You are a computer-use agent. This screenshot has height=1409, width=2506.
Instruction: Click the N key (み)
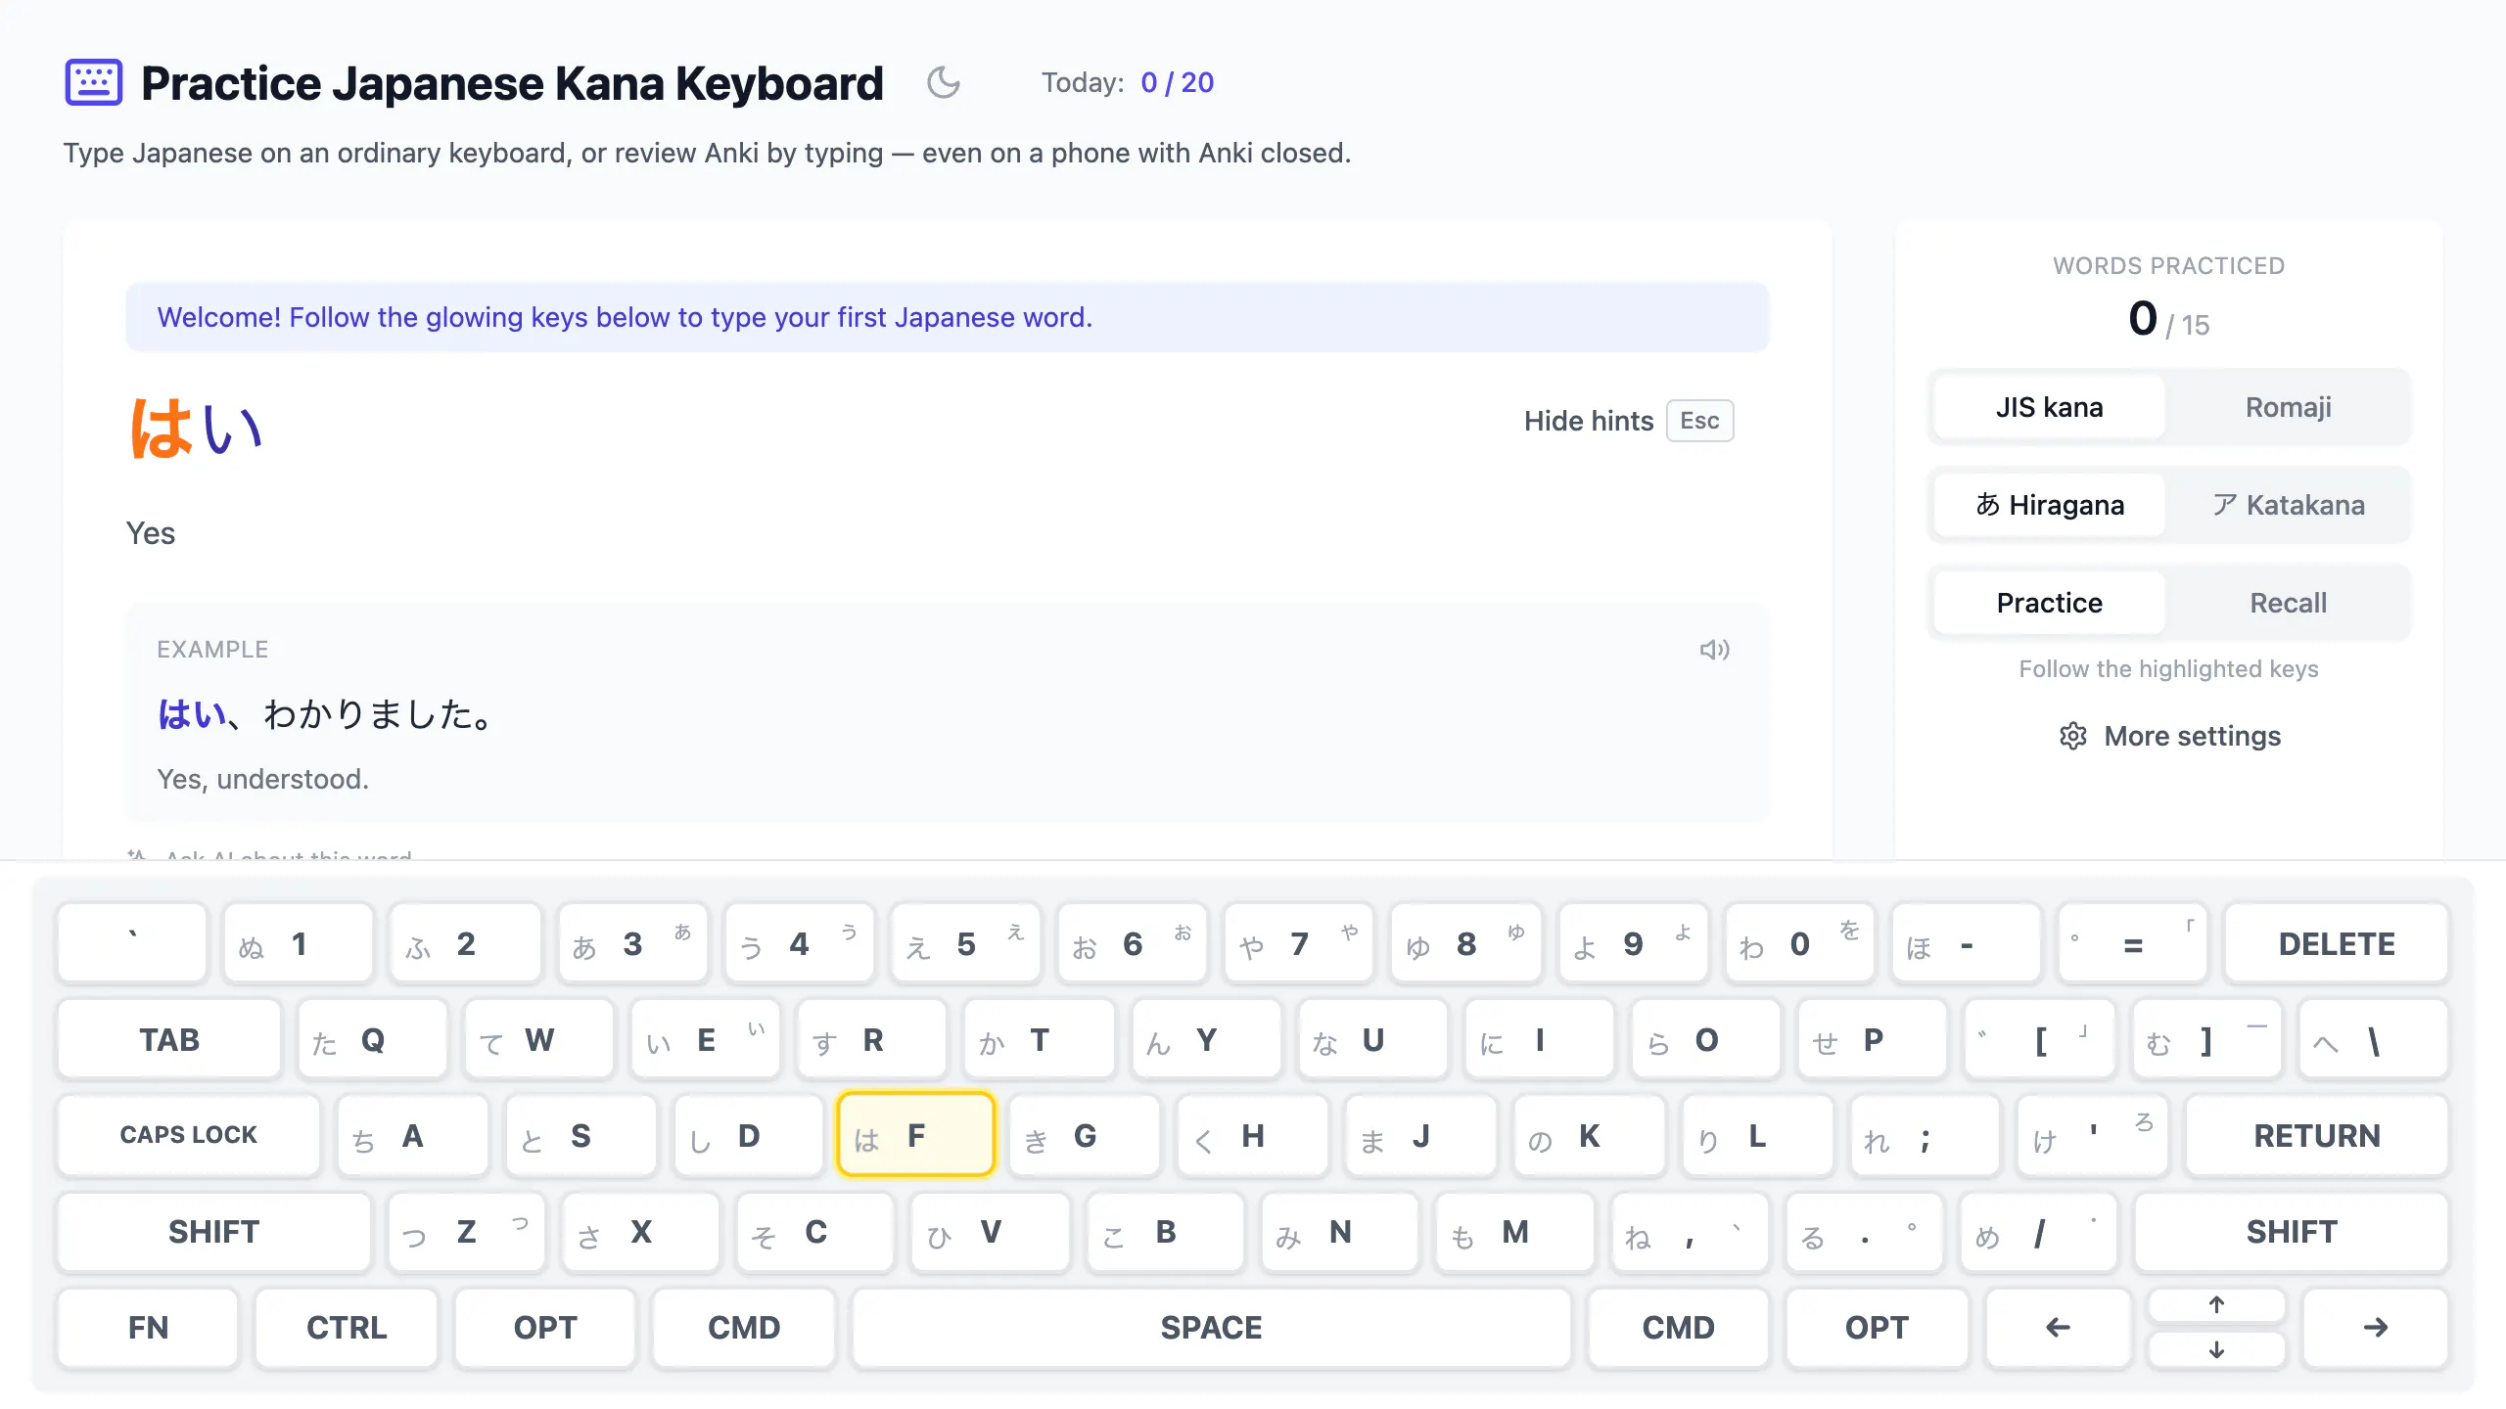click(1339, 1232)
